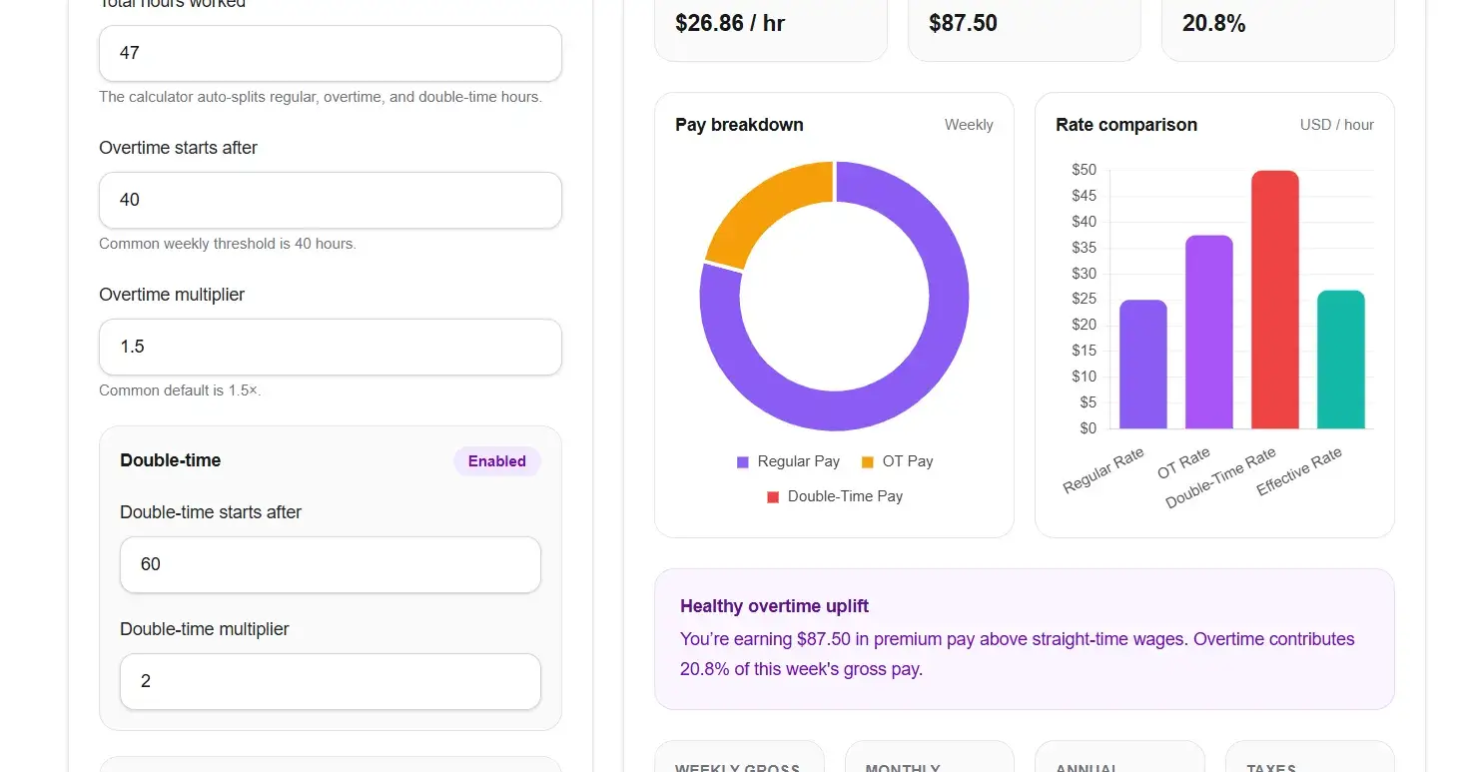
Task: Click the Healthy overtime uplift banner
Action: tap(1024, 638)
